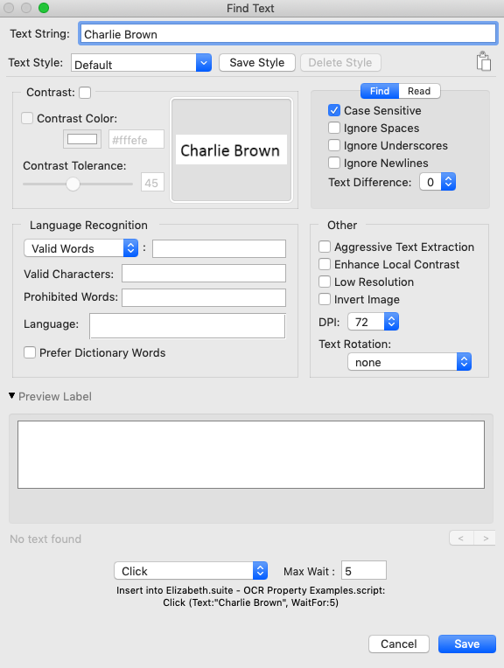Click the Text String input field
Image resolution: width=504 pixels, height=668 pixels.
coord(288,33)
